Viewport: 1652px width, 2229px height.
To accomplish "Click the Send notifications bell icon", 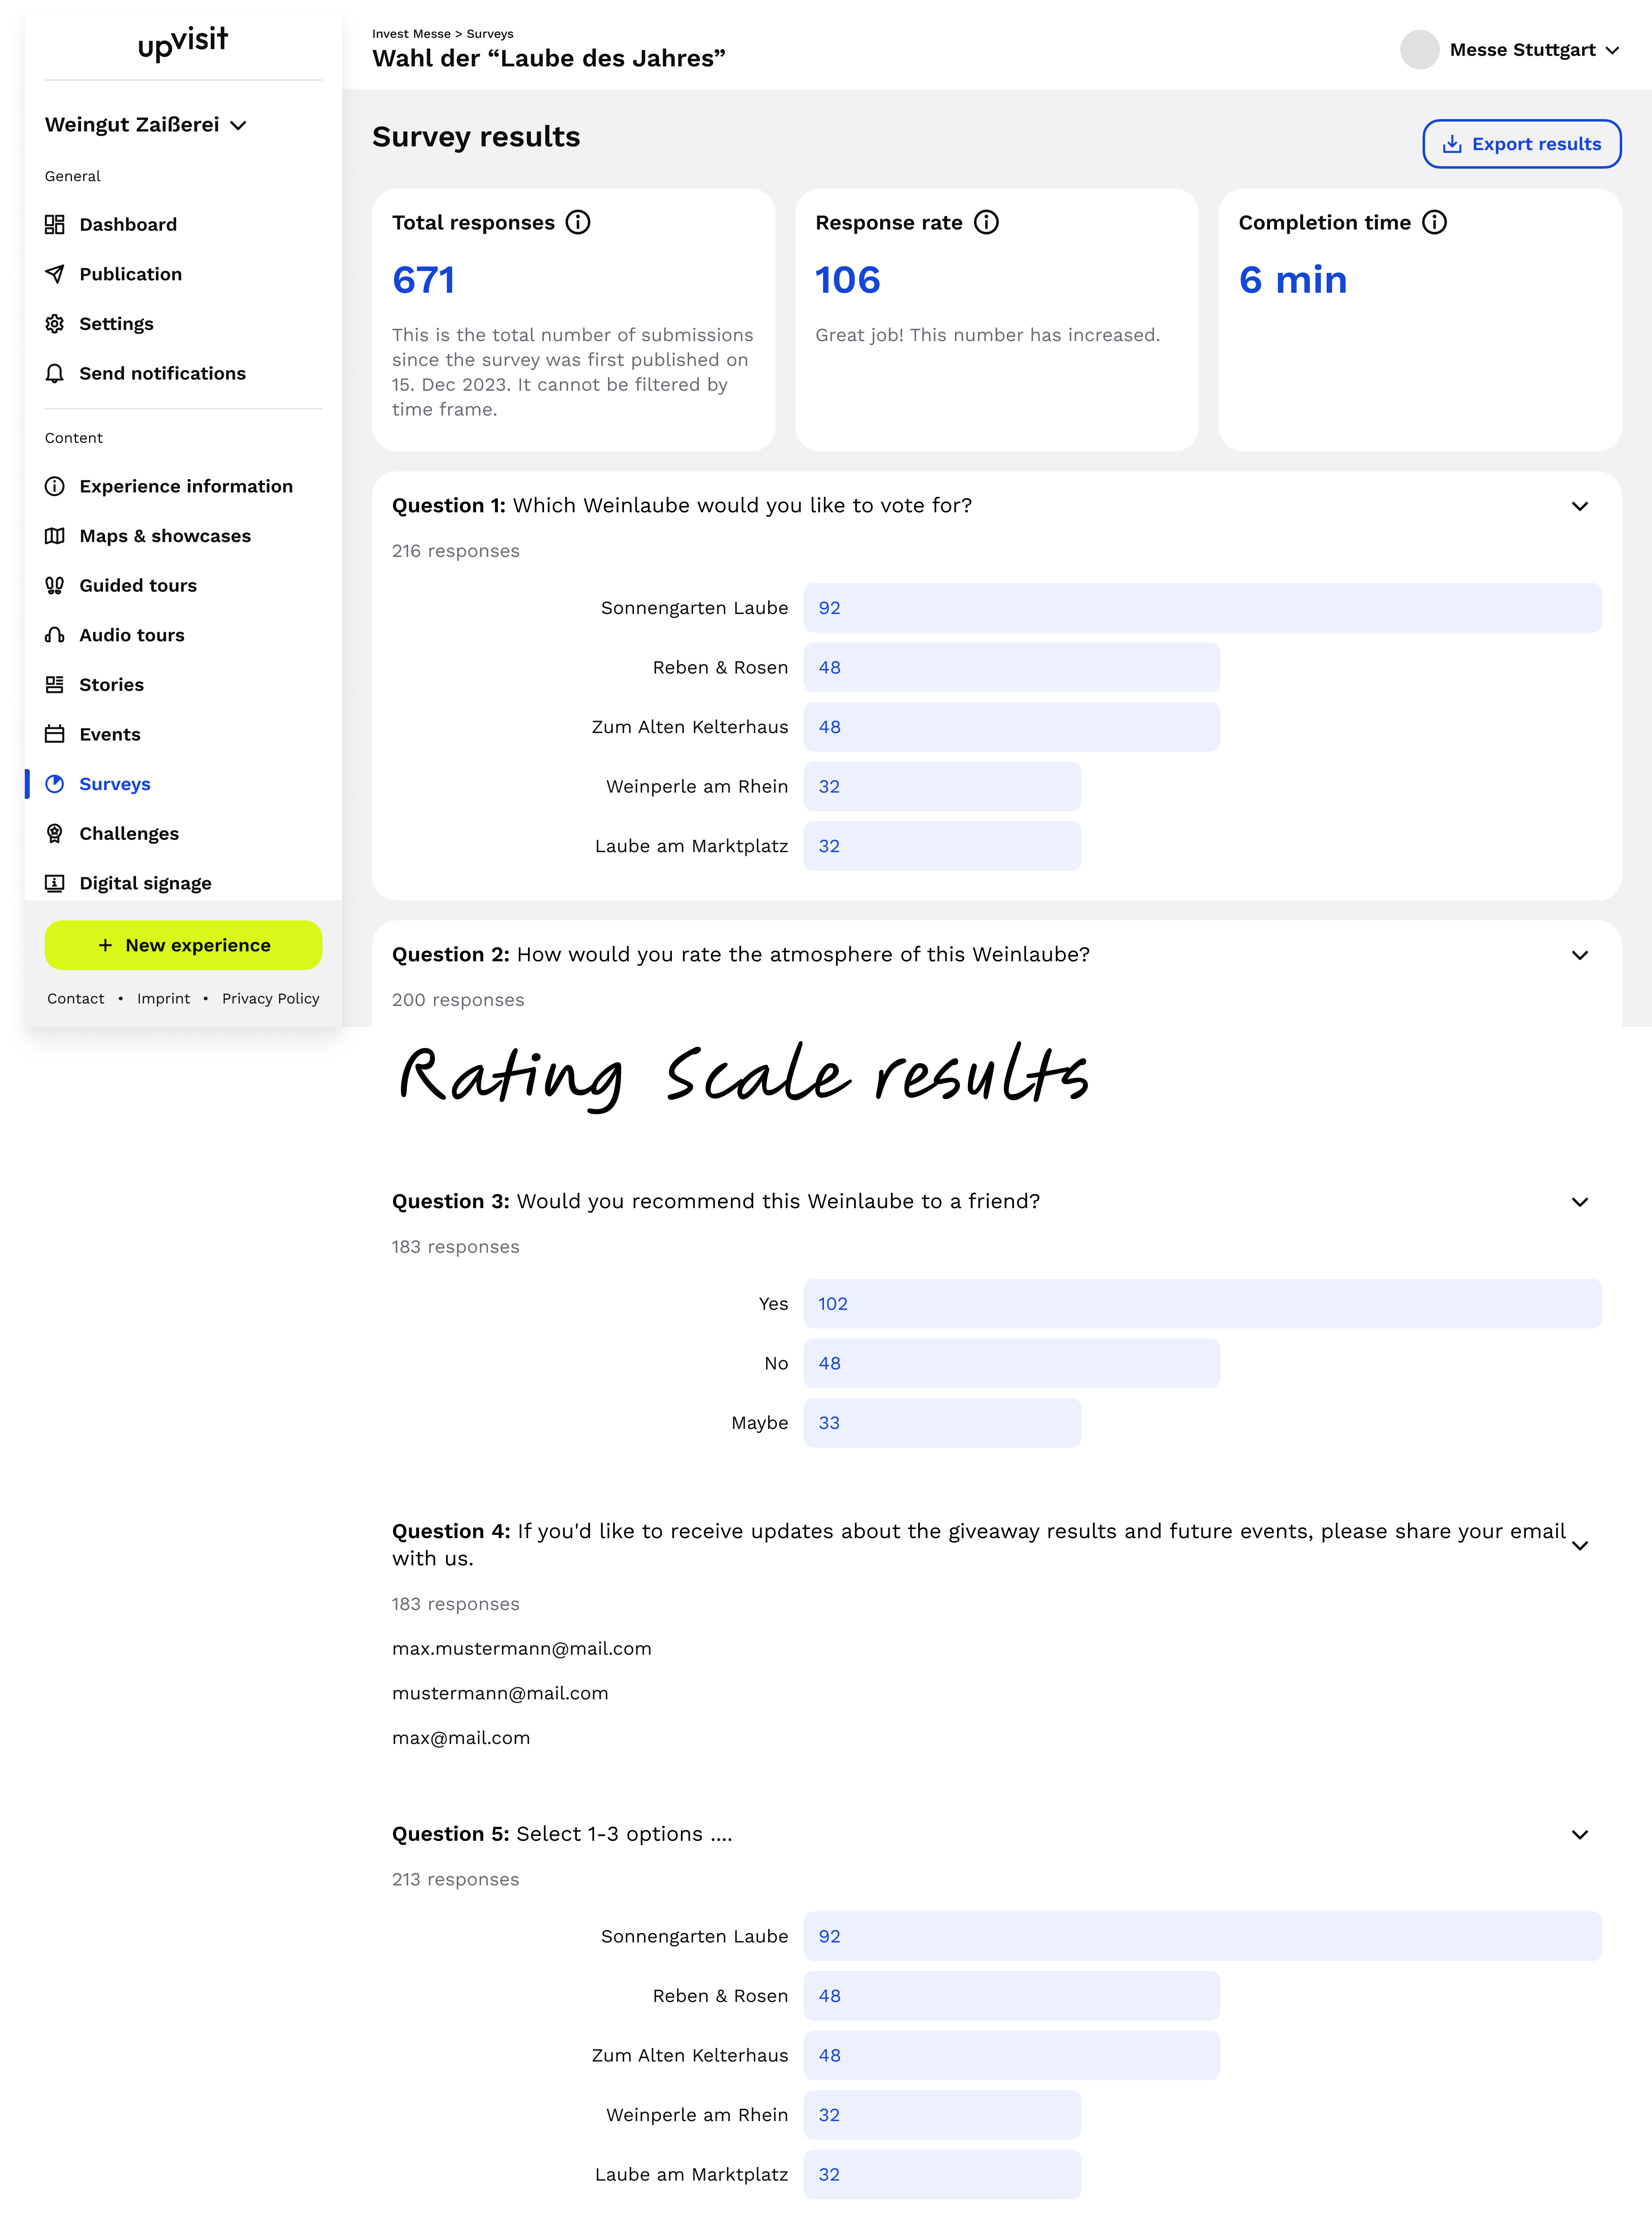I will 56,373.
